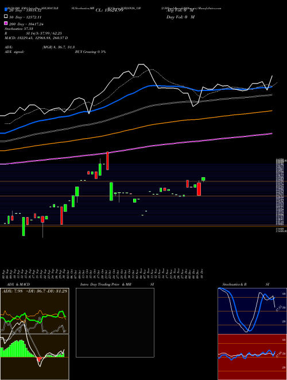Open the blue Stochastics chart panel
Viewport: 287px width, 380px height.
tap(252, 311)
